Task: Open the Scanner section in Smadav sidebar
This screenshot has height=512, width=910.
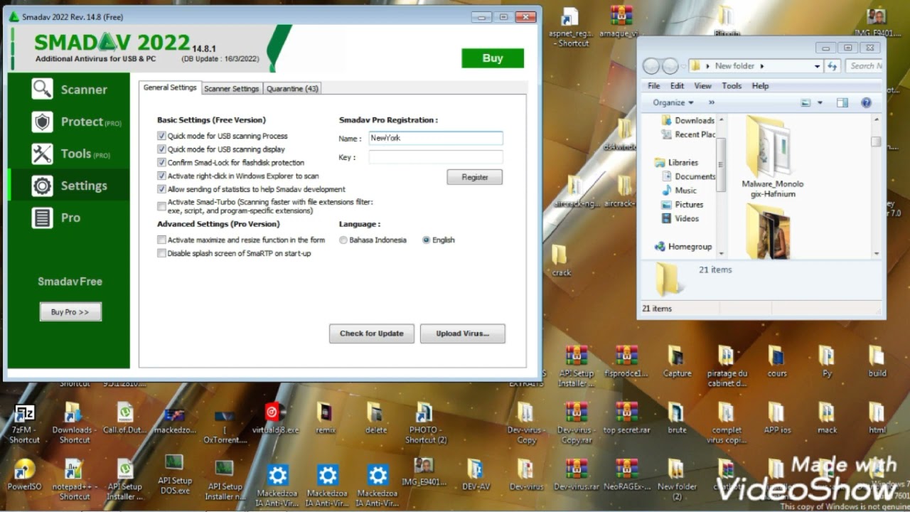Action: tap(69, 90)
